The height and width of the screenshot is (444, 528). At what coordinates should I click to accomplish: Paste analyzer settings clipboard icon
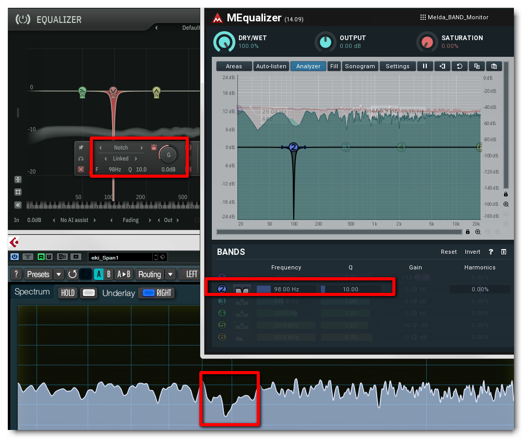[x=494, y=66]
